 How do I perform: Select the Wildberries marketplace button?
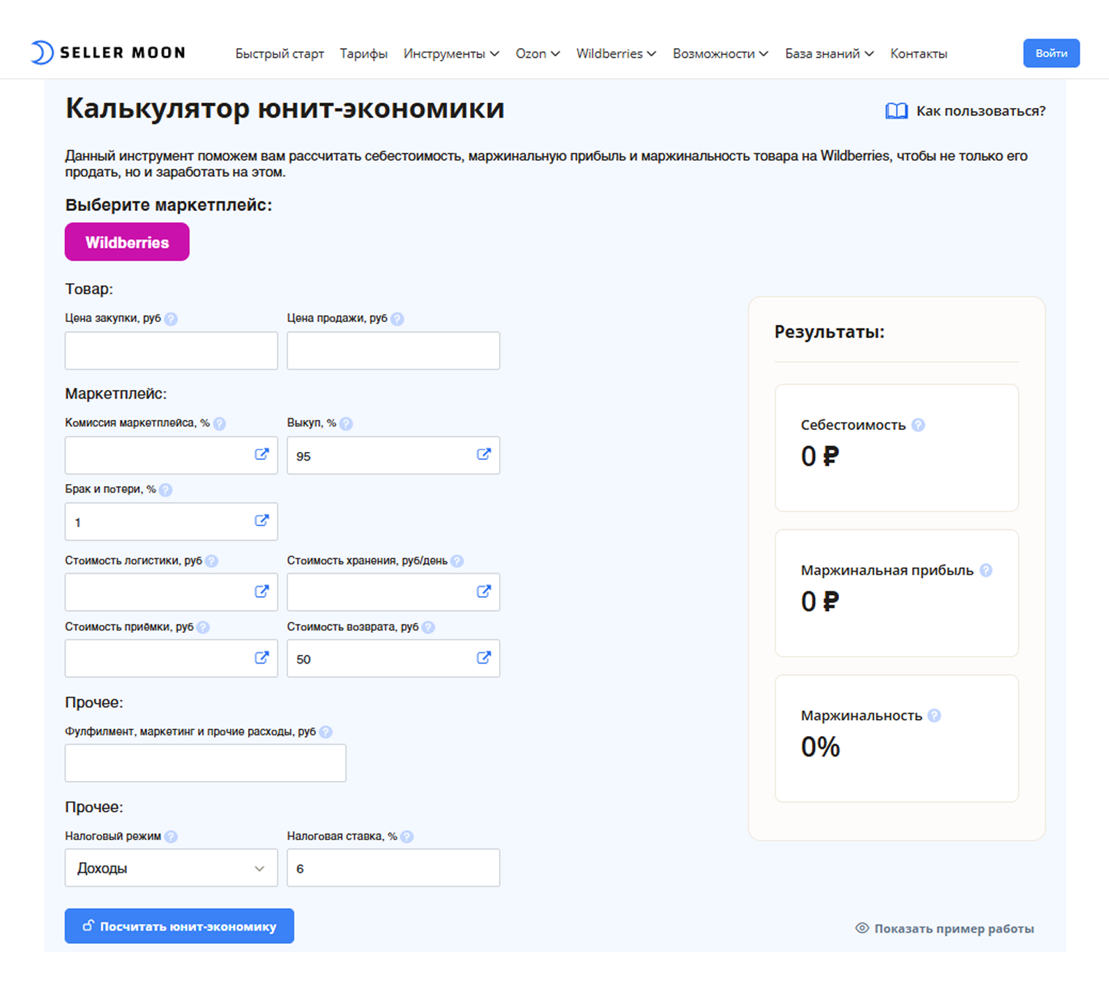127,242
